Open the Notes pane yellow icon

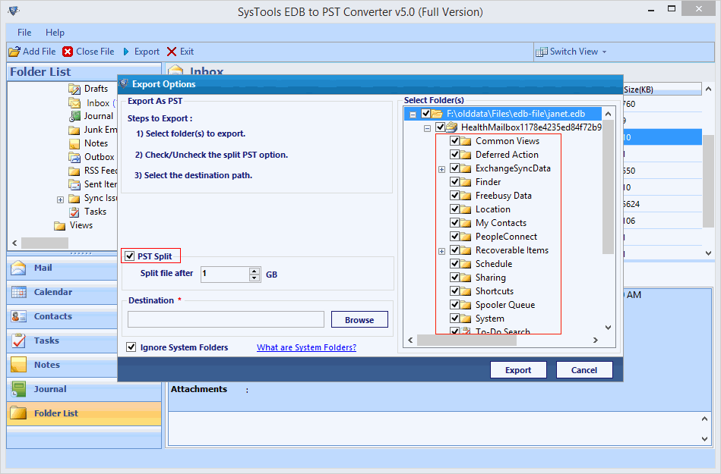18,365
